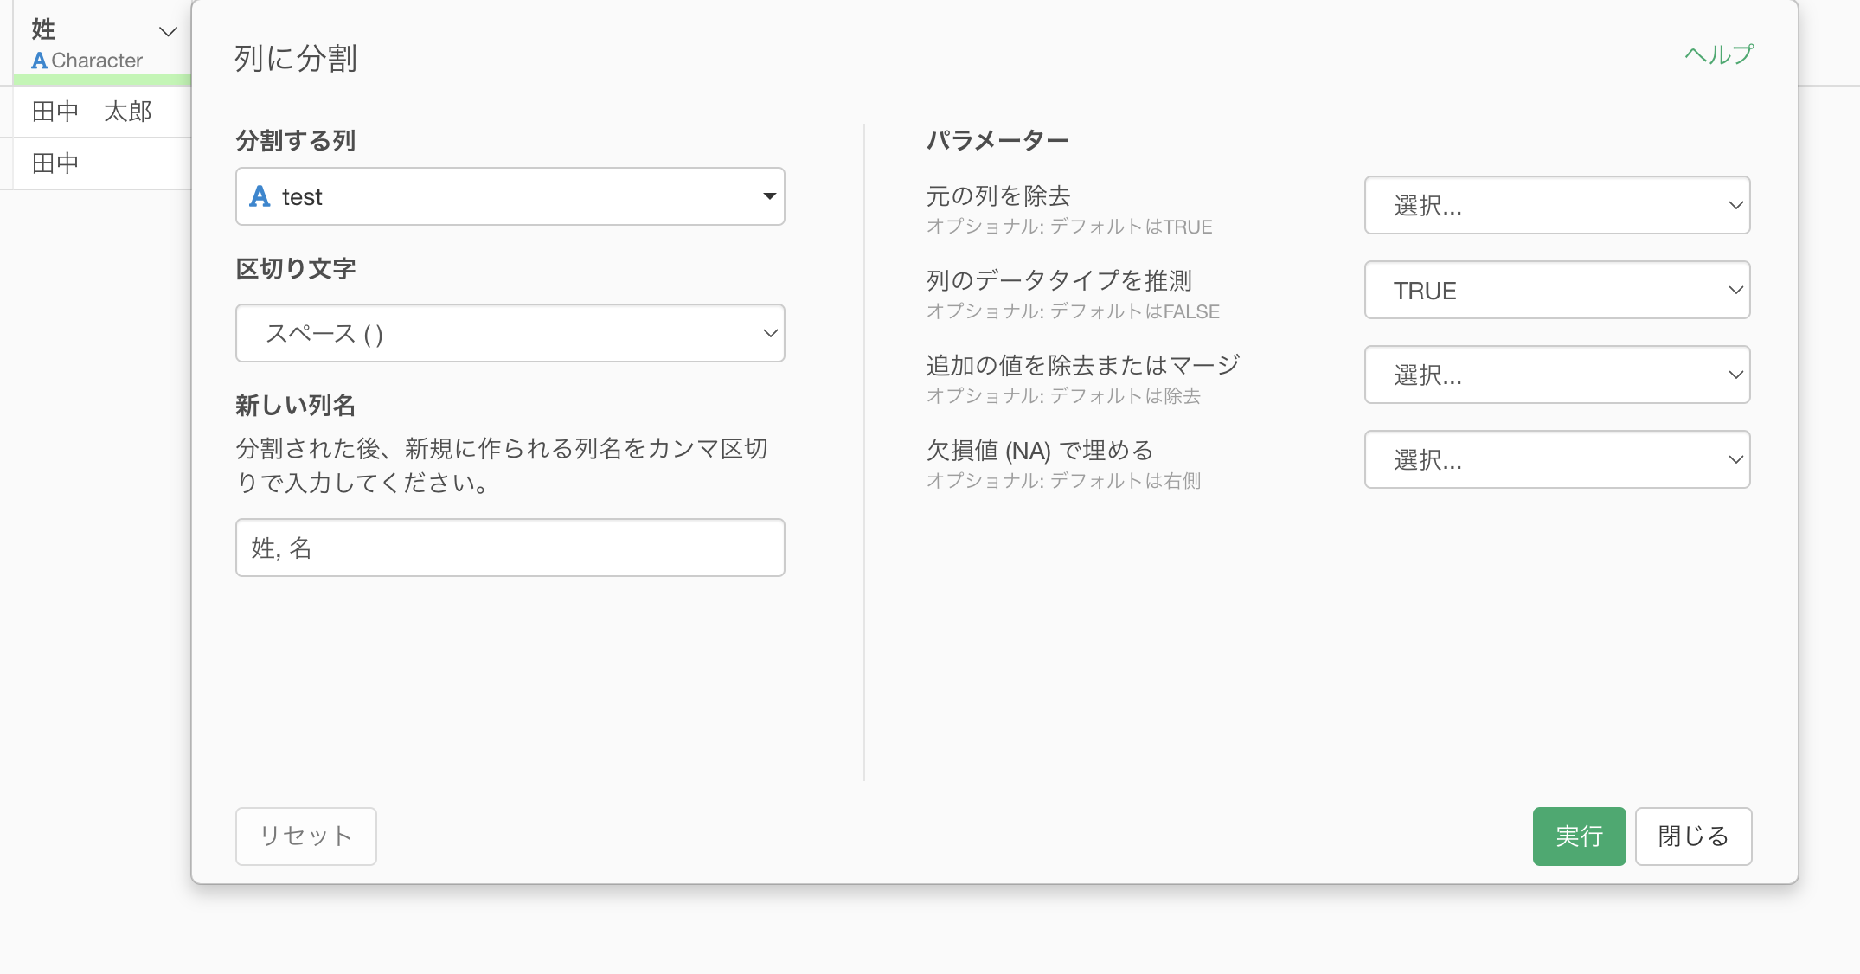The height and width of the screenshot is (974, 1860).
Task: Click the リセット button
Action: click(305, 836)
